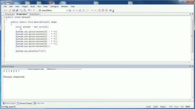
Task: Open the File menu
Action: (5, 6)
